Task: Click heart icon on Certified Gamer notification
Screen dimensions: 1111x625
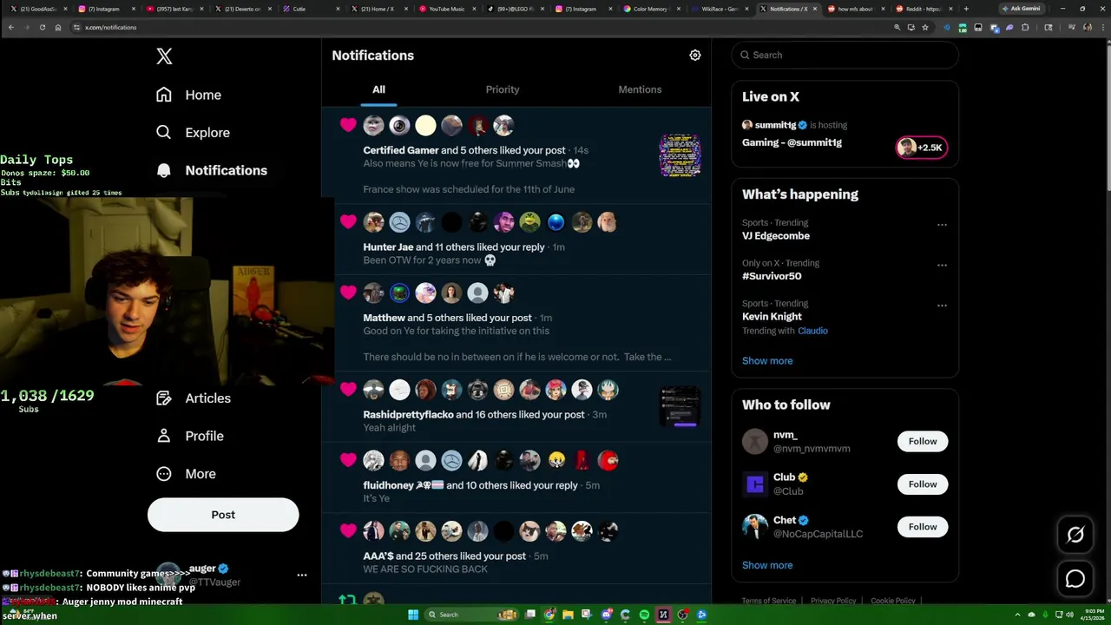Action: click(x=348, y=126)
